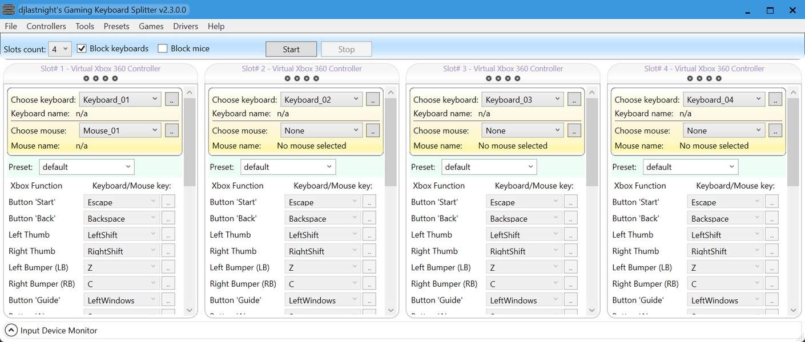Click Slot 1 vertical scrollbar thumb

190,142
